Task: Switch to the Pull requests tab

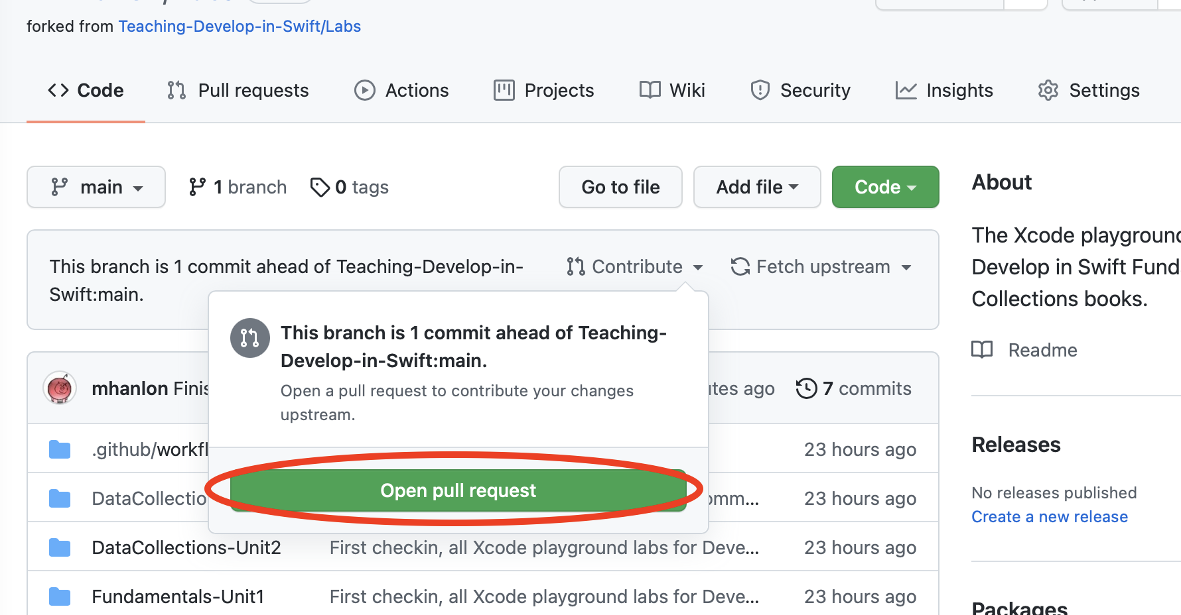Action: [238, 90]
